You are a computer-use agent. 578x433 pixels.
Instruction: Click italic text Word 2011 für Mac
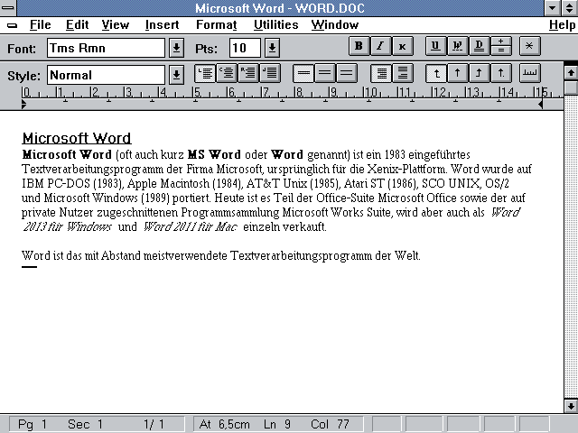[190, 226]
